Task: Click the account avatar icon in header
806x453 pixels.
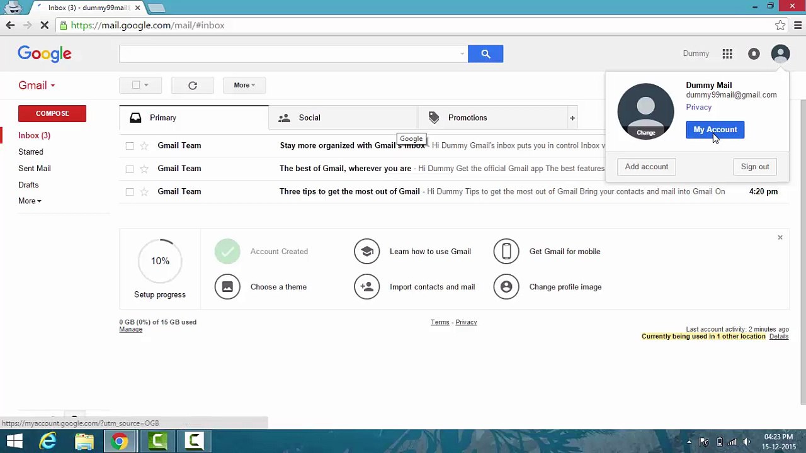Action: [x=780, y=54]
